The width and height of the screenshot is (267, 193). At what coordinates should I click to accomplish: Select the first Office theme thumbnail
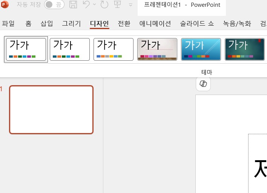(x=26, y=49)
